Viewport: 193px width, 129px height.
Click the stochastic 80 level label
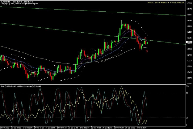187,93
